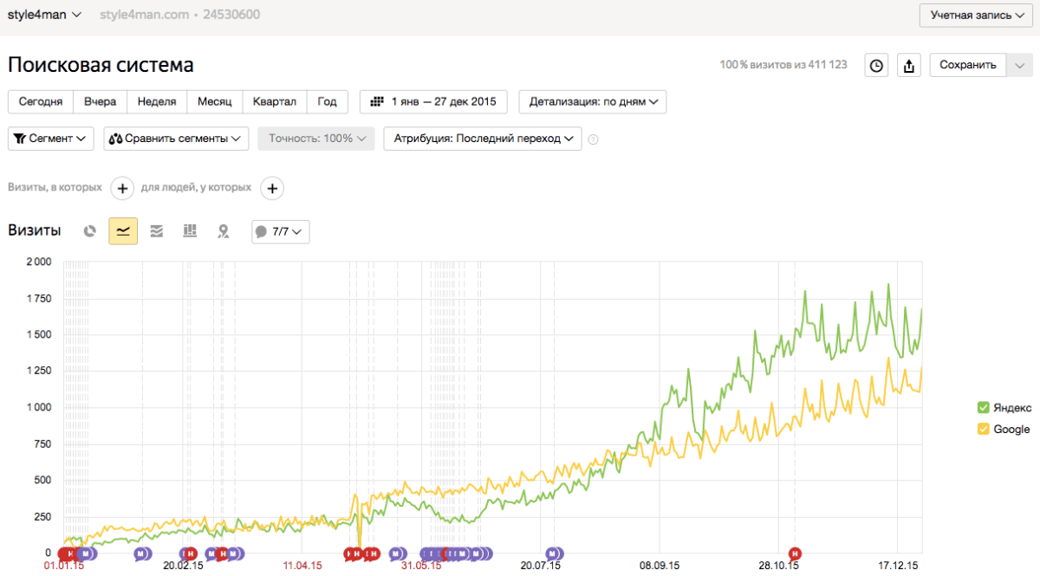This screenshot has height=576, width=1040.
Task: Click the export share icon
Action: [x=909, y=65]
